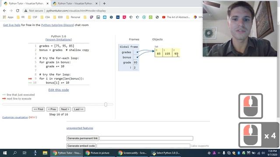Open the Python tutoring Discord link

57,25
